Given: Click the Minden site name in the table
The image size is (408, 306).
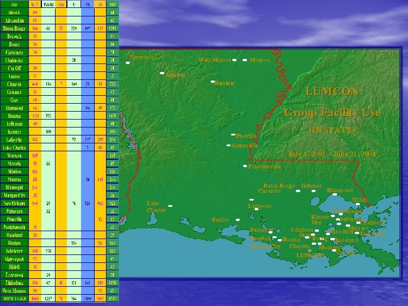Looking at the screenshot, I should [14, 172].
